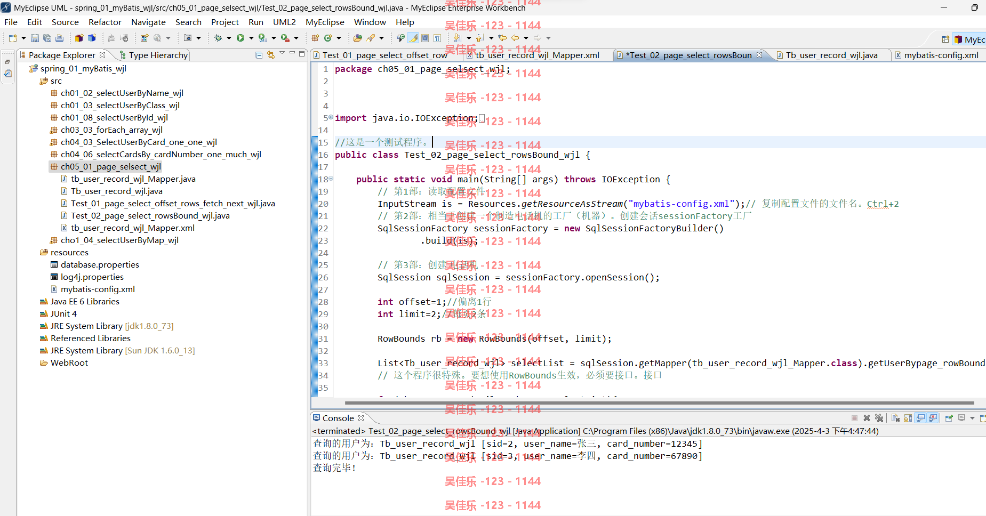Toggle Show Whitespace Characters pilcrow button

click(x=437, y=38)
